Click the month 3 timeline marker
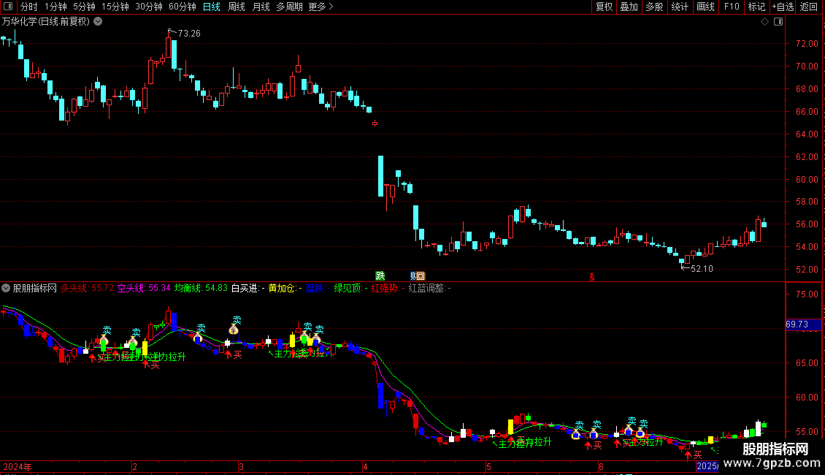The height and width of the screenshot is (475, 825). coord(241,466)
